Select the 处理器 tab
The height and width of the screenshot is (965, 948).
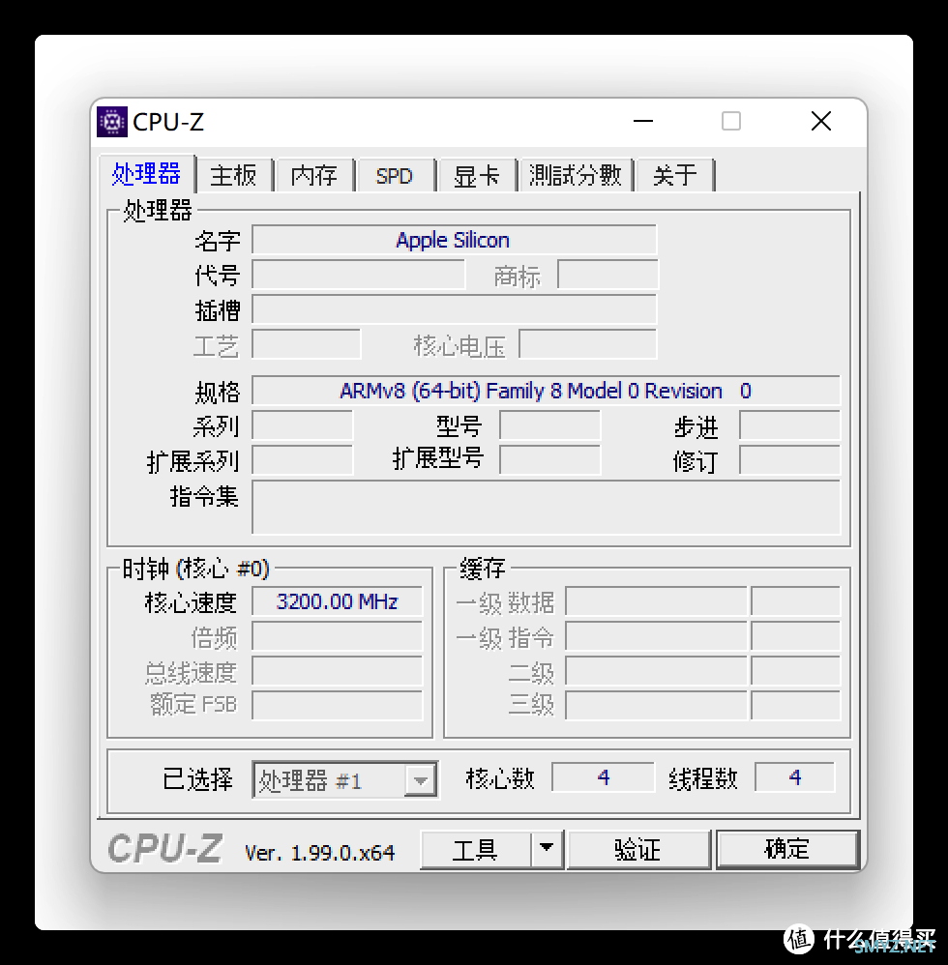point(146,173)
